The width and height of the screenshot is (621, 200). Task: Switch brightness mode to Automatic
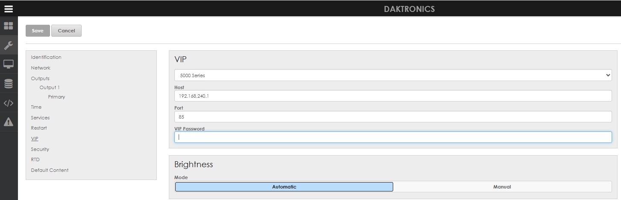pos(284,187)
